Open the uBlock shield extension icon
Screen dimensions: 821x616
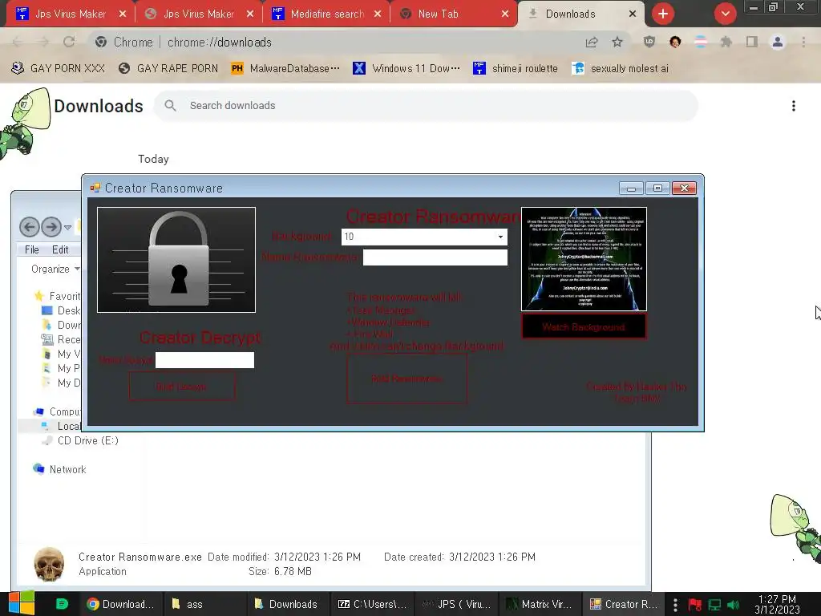pos(649,42)
